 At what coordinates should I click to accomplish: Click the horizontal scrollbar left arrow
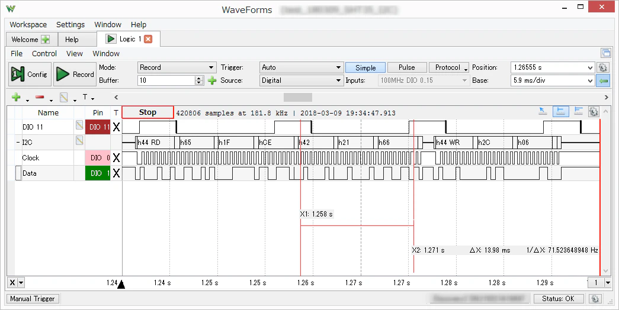[116, 97]
